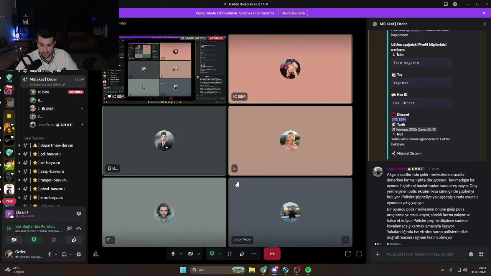The width and height of the screenshot is (491, 276).
Task: Click the Devre dışı bırak button
Action: pos(293,13)
